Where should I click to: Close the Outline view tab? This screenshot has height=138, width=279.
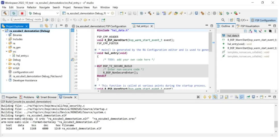pyautogui.click(x=233, y=26)
